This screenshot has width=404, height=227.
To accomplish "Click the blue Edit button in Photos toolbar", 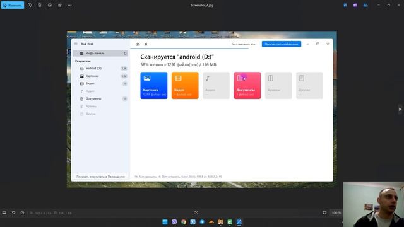I will pyautogui.click(x=13, y=5).
